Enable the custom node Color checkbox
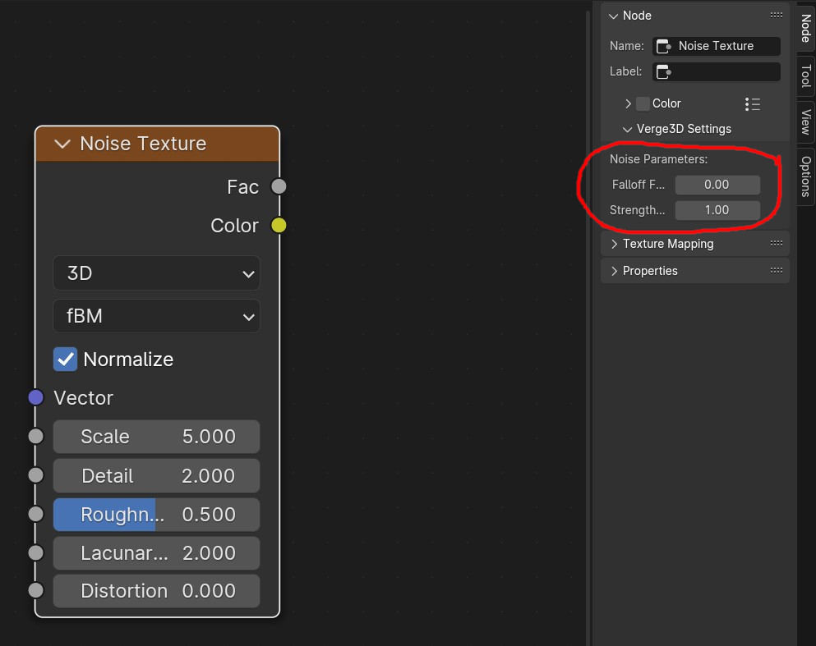Image resolution: width=816 pixels, height=646 pixels. click(x=643, y=103)
